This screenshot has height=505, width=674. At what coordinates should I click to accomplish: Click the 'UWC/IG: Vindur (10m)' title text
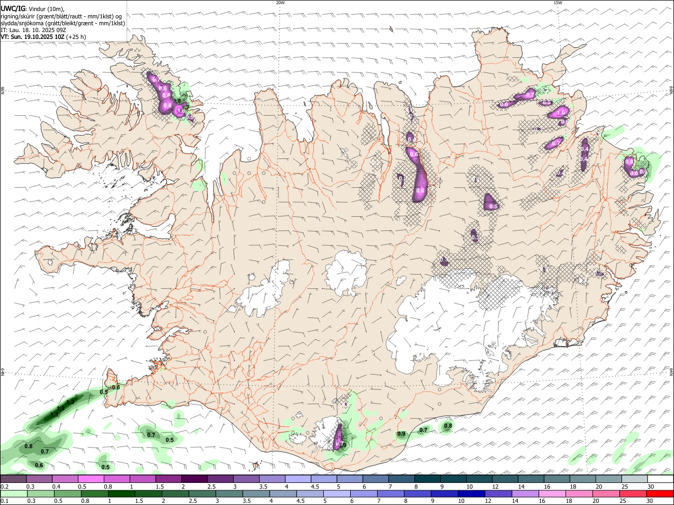click(x=33, y=9)
